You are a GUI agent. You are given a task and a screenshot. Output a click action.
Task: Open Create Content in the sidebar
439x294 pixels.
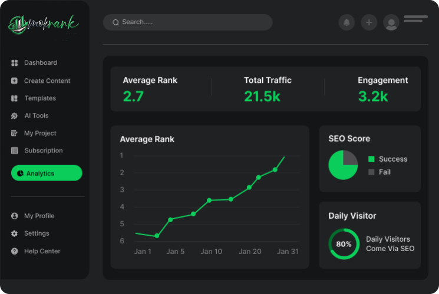click(41, 81)
